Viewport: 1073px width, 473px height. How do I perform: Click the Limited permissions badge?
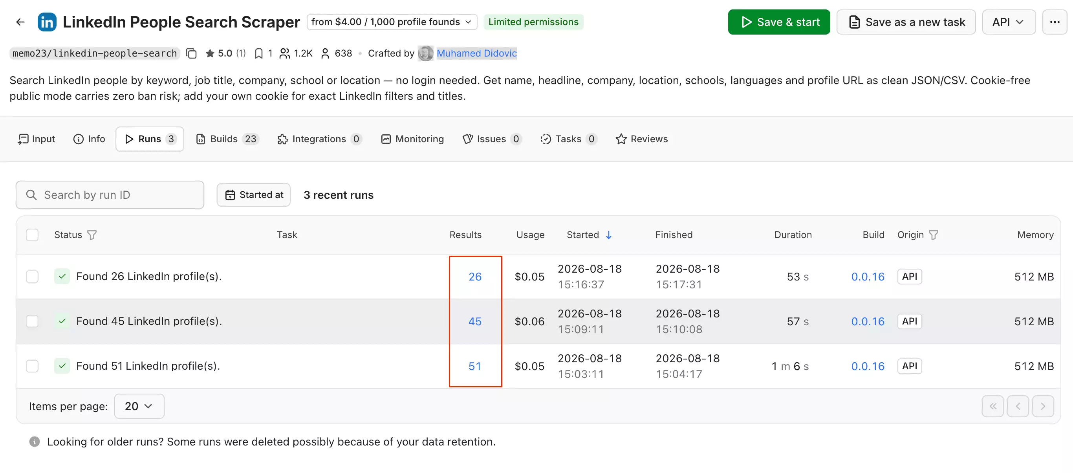pyautogui.click(x=533, y=22)
